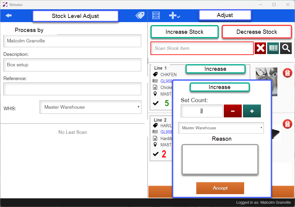Screen dimensions: 295x207
Task: Click the magnifier search icon
Action: pos(286,48)
